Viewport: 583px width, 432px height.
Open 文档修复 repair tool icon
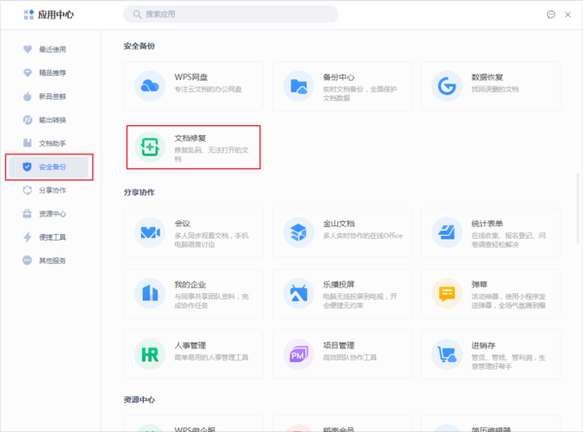pyautogui.click(x=149, y=147)
